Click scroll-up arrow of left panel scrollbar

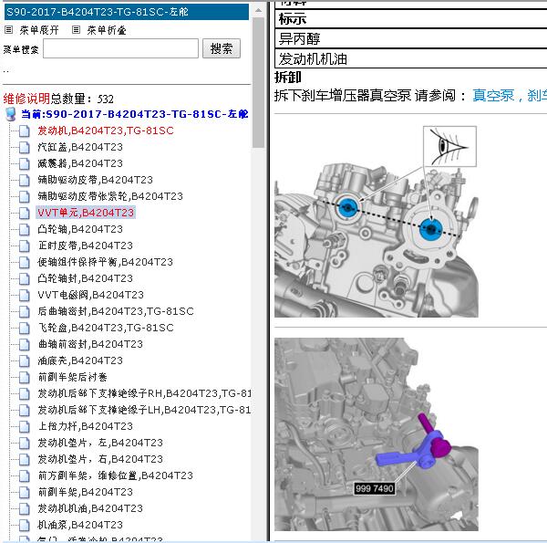click(x=258, y=11)
